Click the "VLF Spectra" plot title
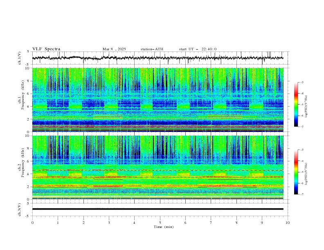Viewport: 324px width, 250px height. point(46,49)
